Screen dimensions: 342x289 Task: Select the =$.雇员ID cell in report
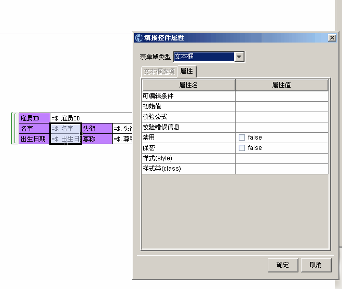[x=91, y=118]
